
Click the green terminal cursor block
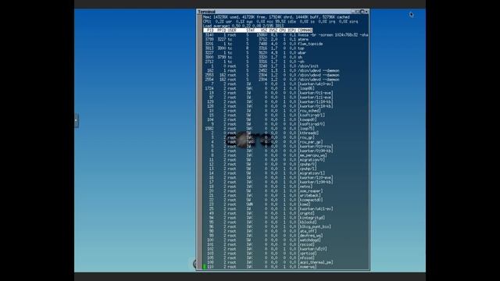(x=205, y=267)
